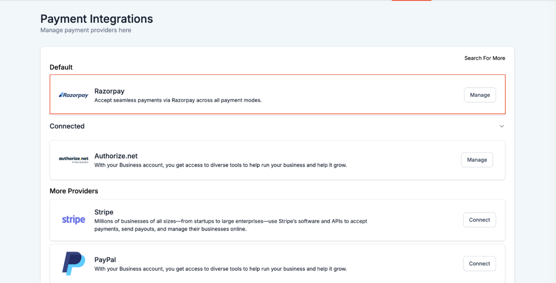Image resolution: width=556 pixels, height=283 pixels.
Task: Connect the Stripe payment provider
Action: pos(479,220)
